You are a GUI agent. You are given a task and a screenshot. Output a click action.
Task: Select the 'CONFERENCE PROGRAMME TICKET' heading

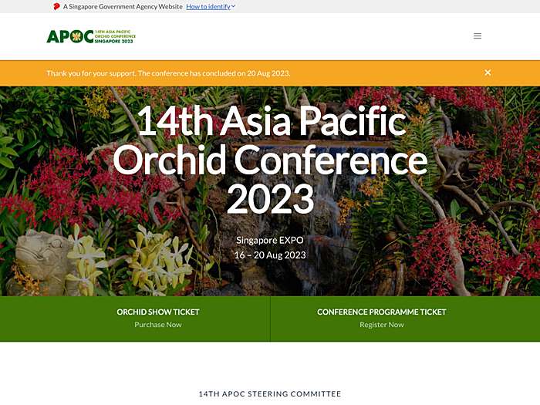[382, 312]
